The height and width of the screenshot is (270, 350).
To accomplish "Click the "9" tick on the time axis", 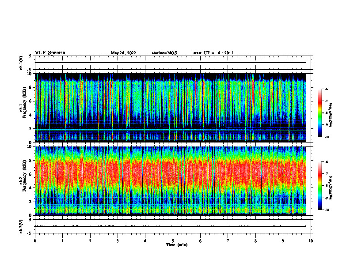I will 283,241.
